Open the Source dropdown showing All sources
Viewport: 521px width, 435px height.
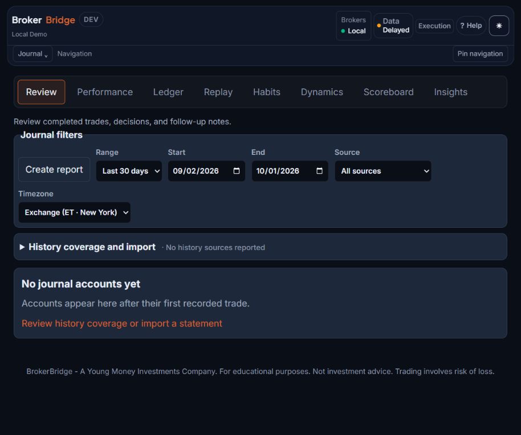[x=383, y=171]
